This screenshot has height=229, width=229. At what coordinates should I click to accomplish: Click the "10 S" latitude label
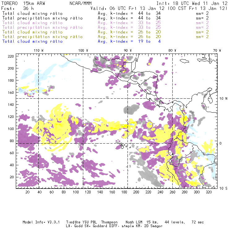[x=223, y=188]
